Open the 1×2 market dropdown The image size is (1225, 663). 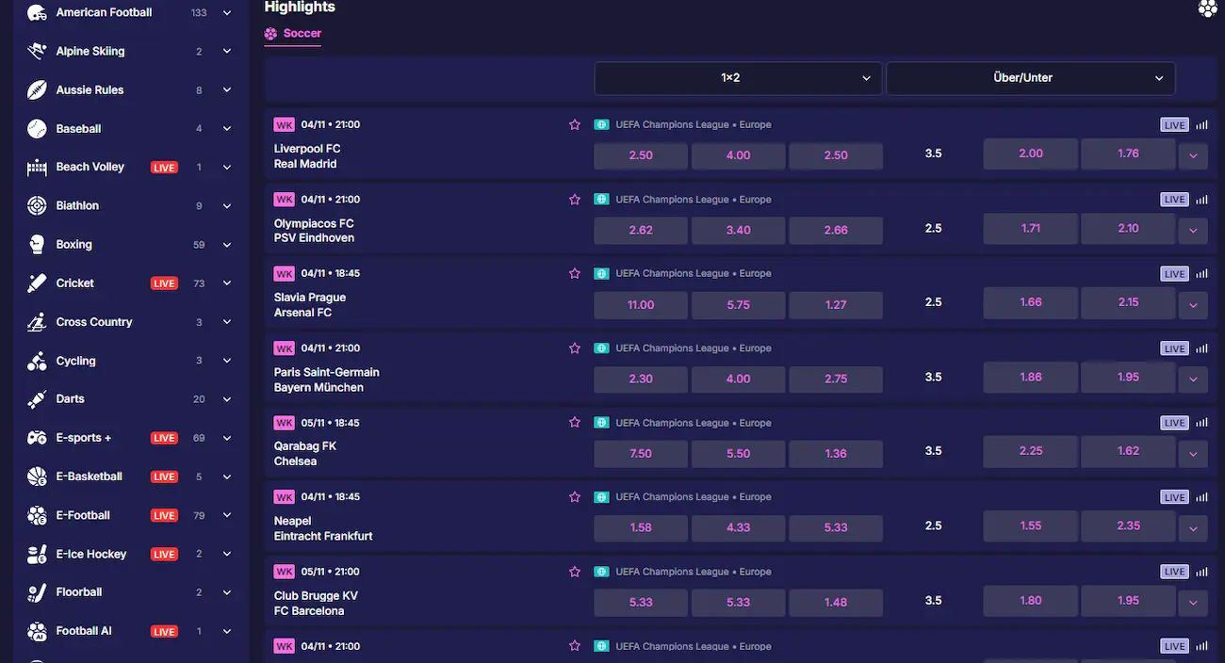tap(738, 78)
